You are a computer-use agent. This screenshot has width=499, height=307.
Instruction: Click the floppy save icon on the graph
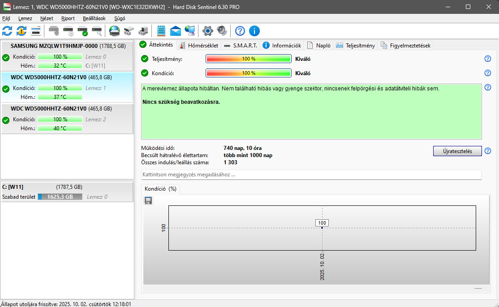pyautogui.click(x=148, y=200)
